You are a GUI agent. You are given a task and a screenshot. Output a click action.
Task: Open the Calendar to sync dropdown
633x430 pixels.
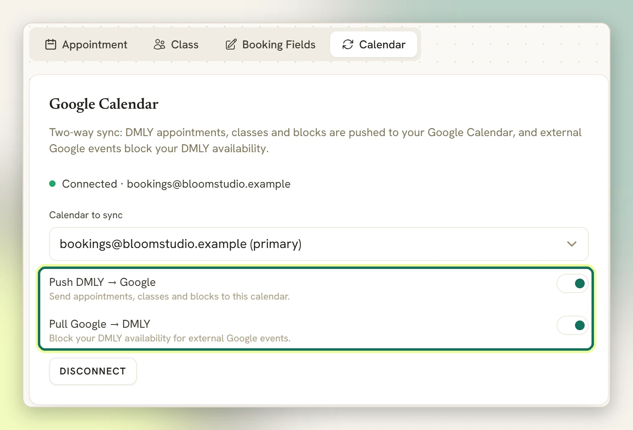coord(319,244)
